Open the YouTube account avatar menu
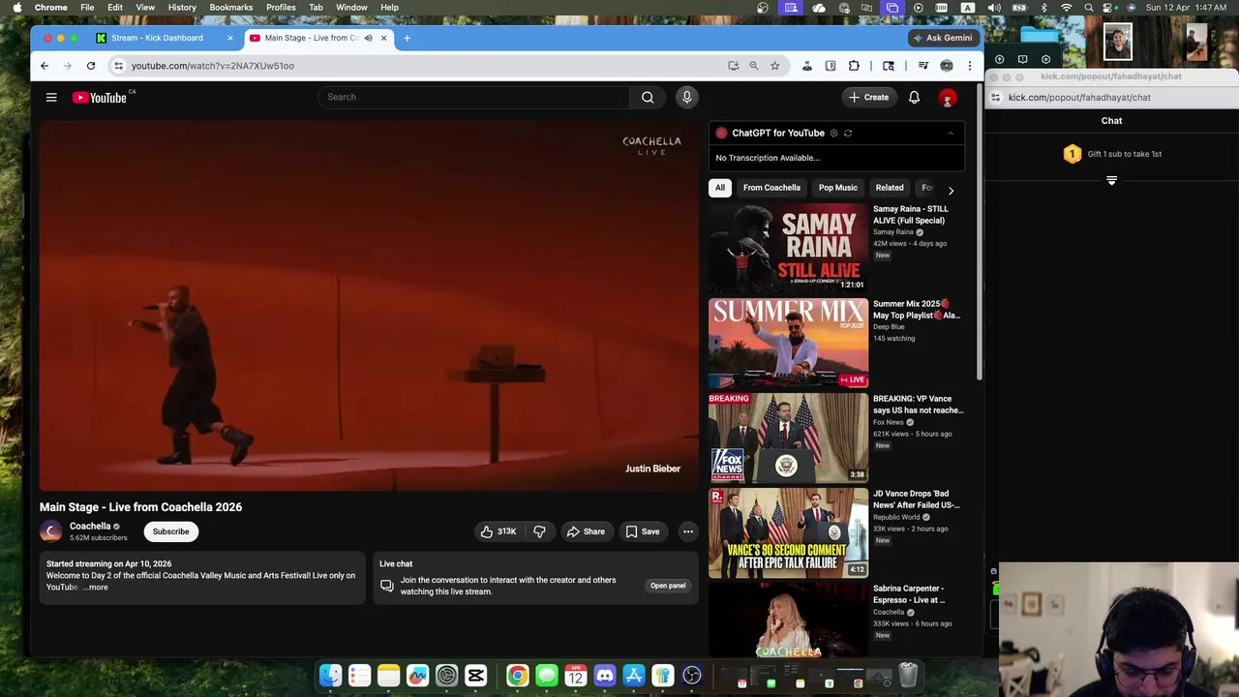Screen dimensions: 1239x697 [x=948, y=97]
